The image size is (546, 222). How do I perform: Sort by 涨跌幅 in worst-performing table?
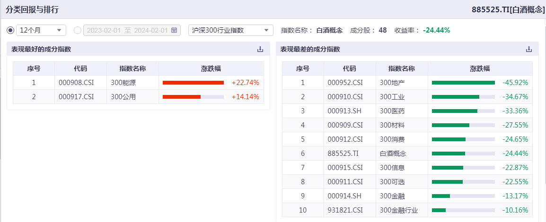(x=480, y=68)
